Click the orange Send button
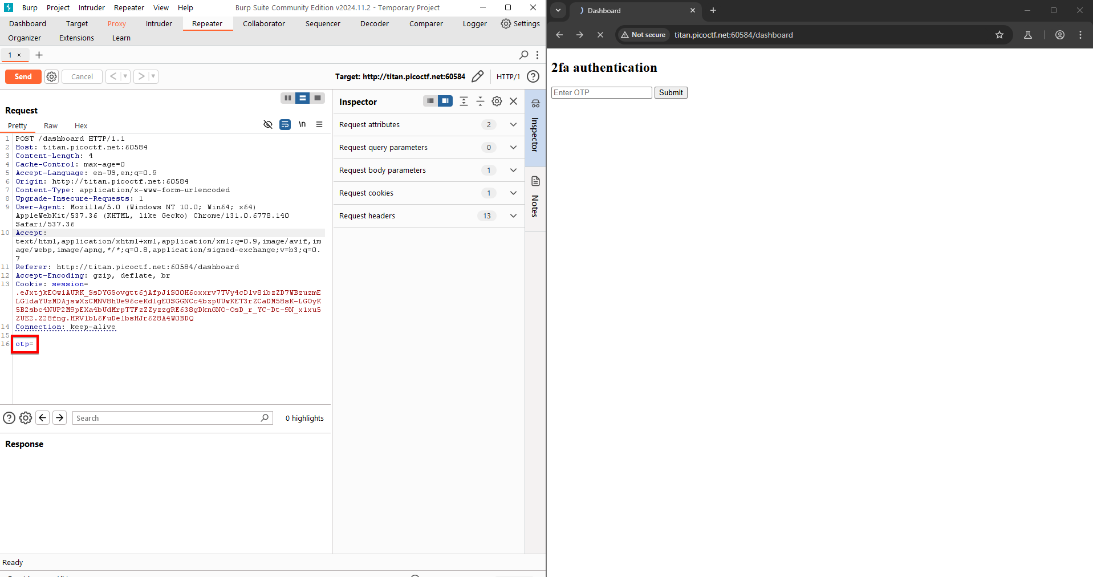The image size is (1093, 577). coord(23,76)
